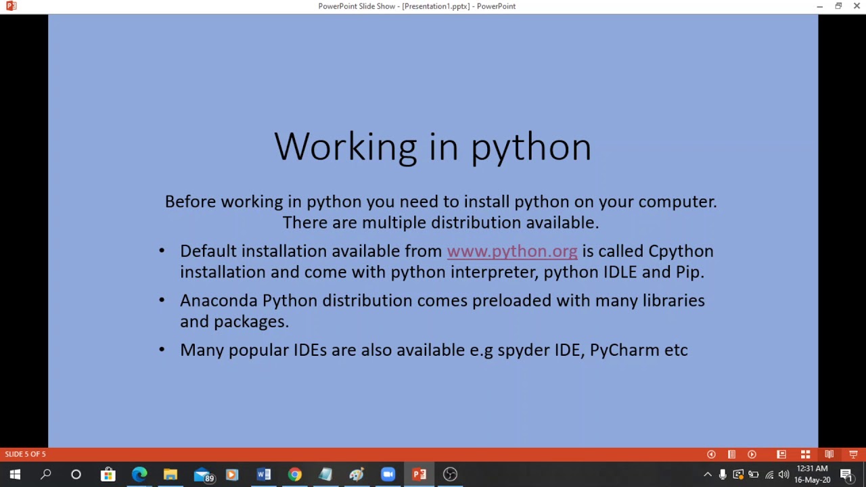Click the microphone tray icon
The width and height of the screenshot is (866, 487).
723,474
